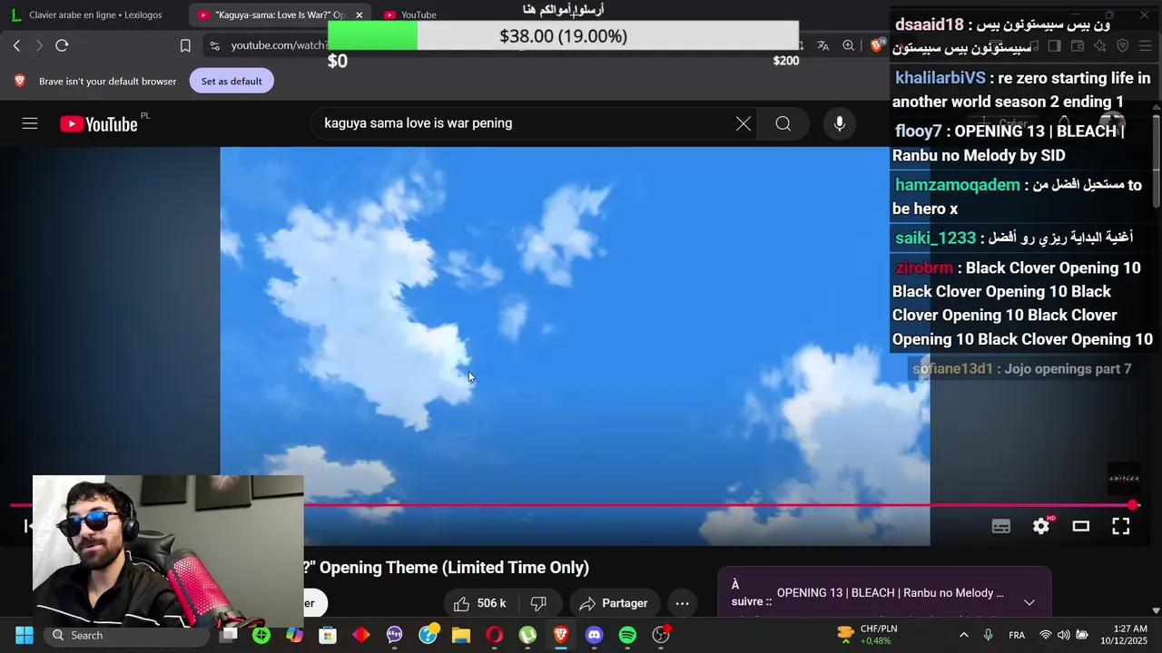Toggle theater mode on player

(x=1081, y=526)
